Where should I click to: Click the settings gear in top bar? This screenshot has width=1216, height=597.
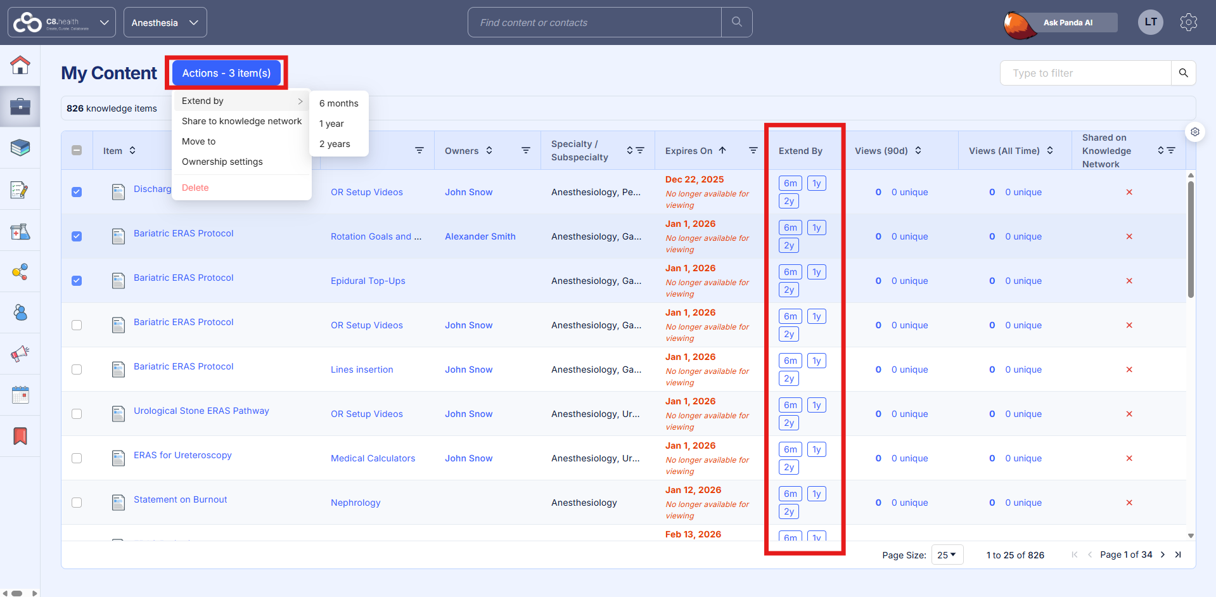click(x=1188, y=22)
